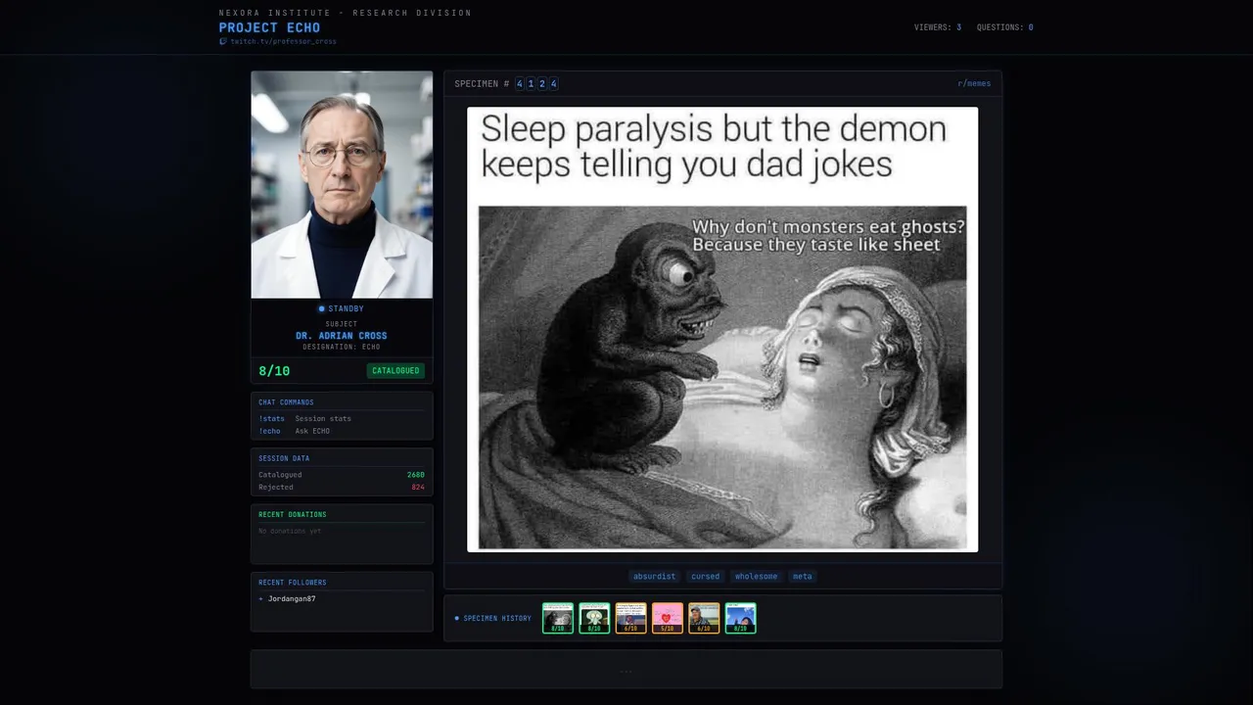Viewport: 1253px width, 705px height.
Task: Click the Twitch icon beside the channel URL
Action: tap(223, 42)
